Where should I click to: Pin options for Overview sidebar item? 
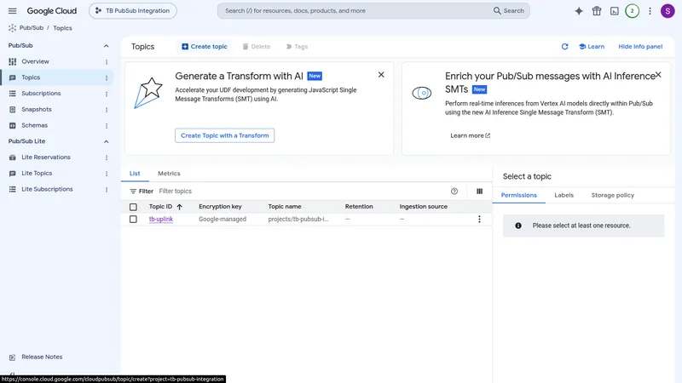point(107,62)
